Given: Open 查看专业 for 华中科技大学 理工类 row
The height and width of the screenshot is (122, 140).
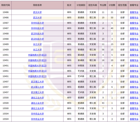Looking at the screenshot, I should tap(134, 28).
